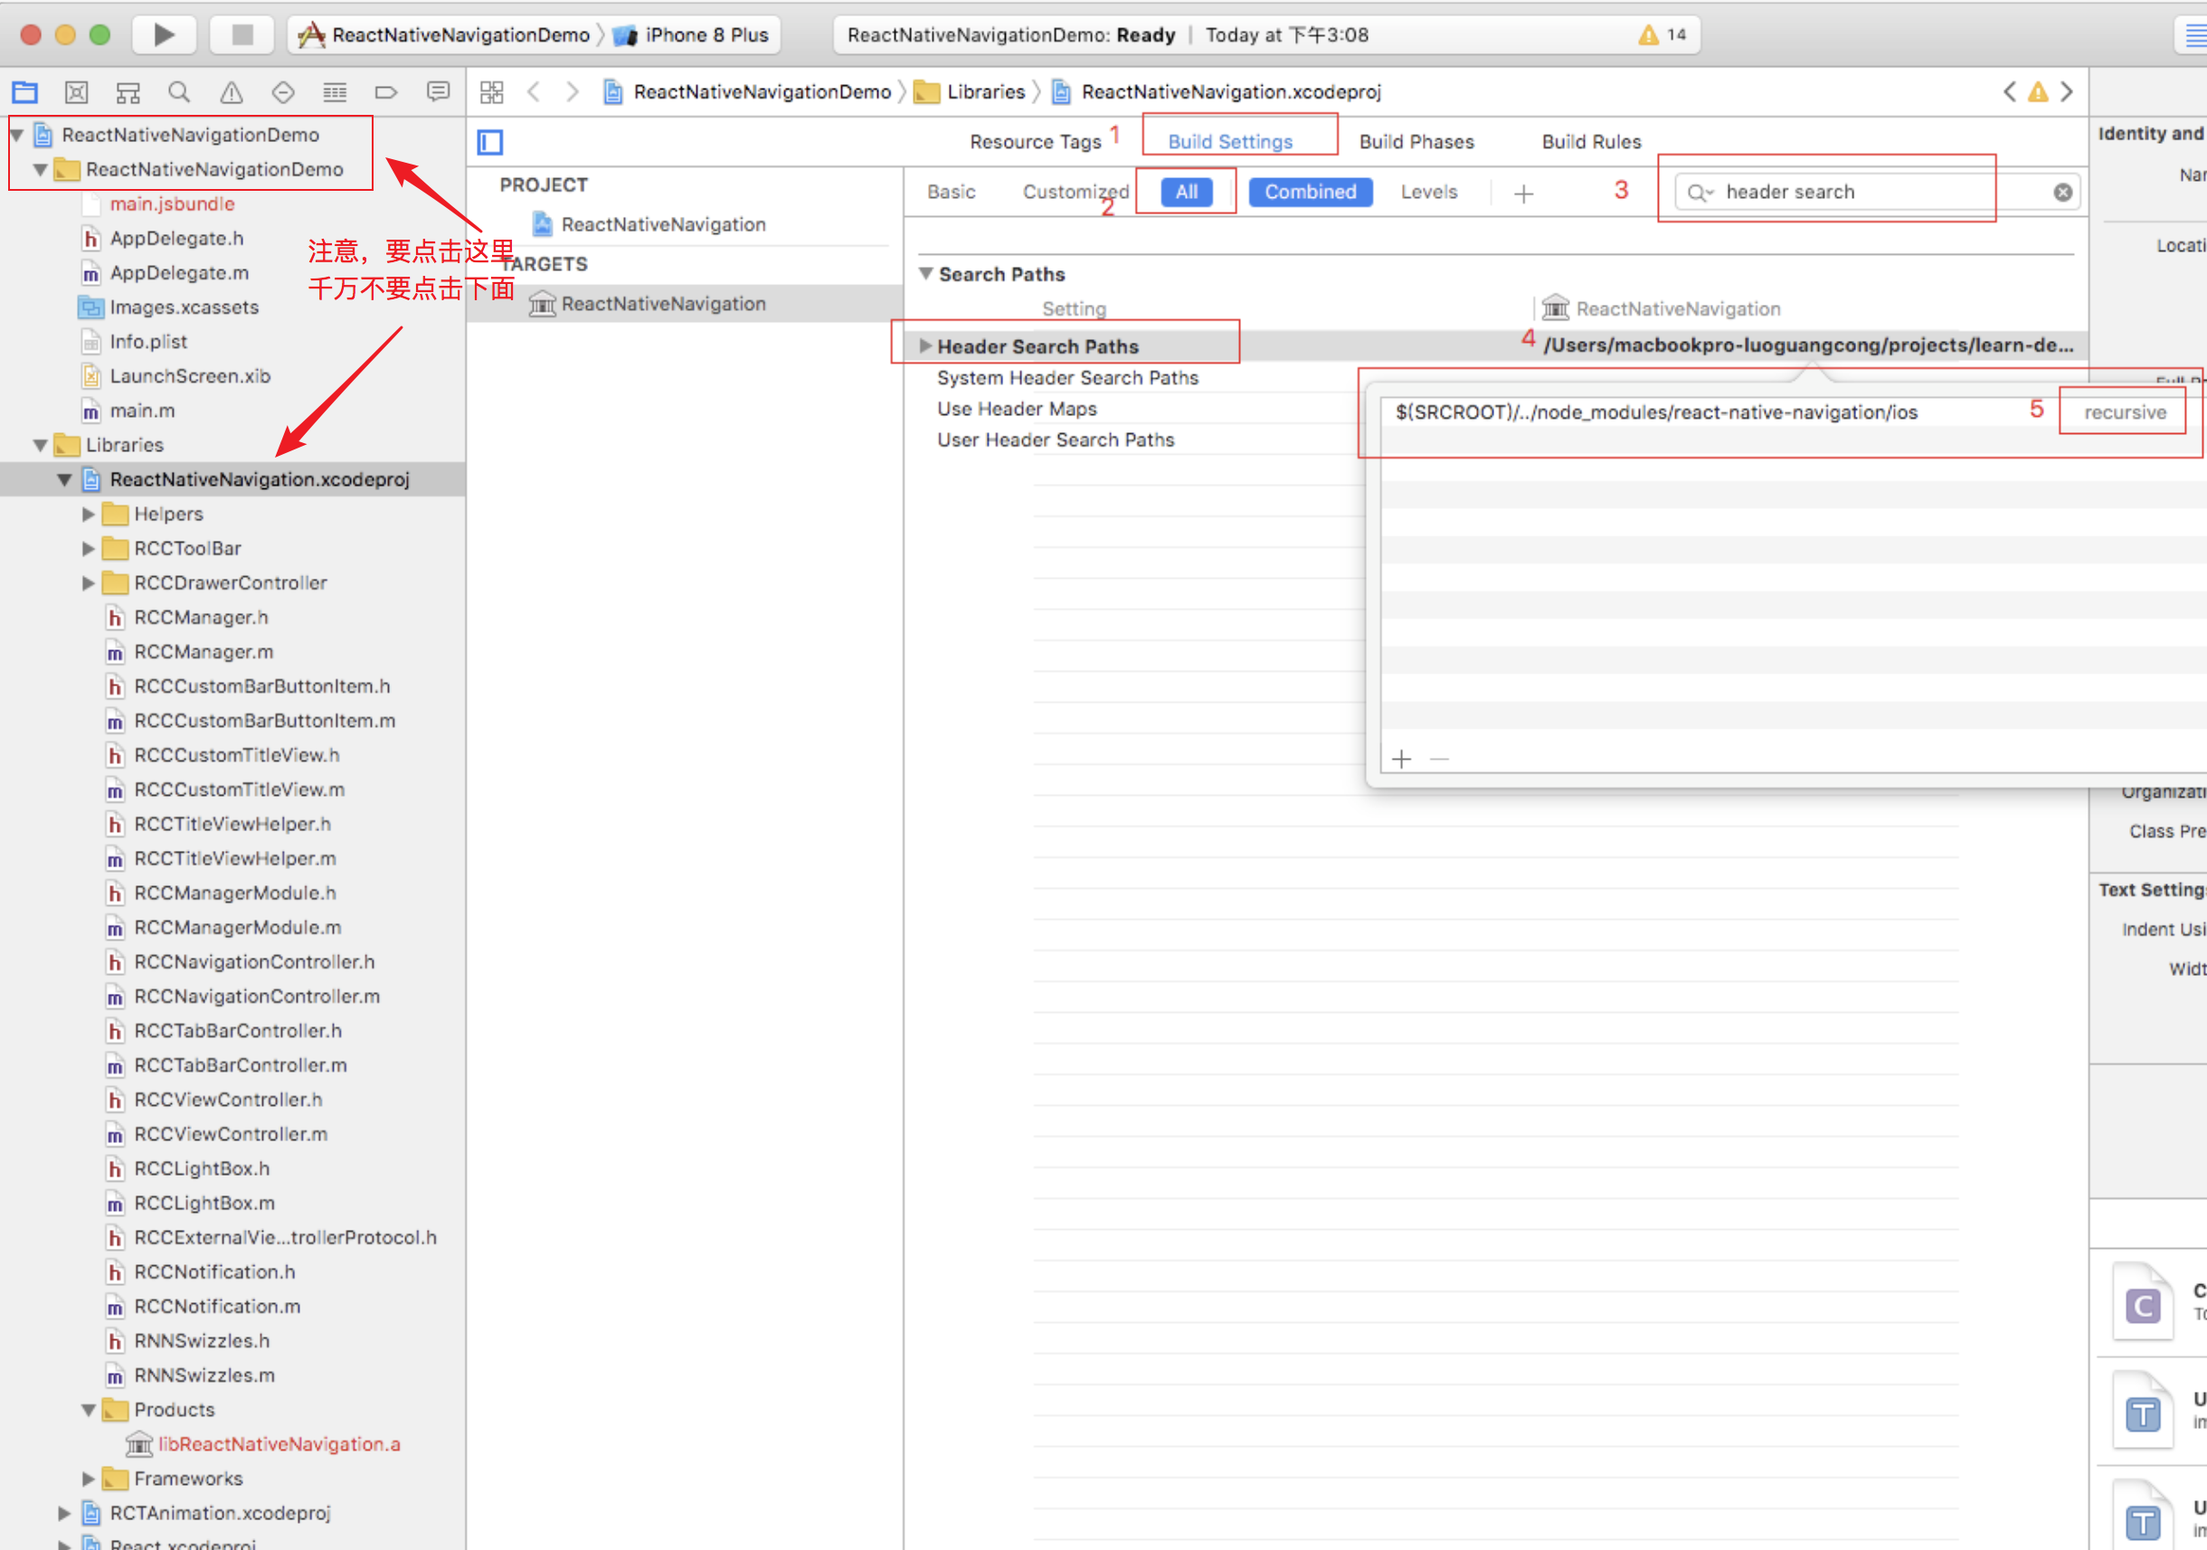Click the add build setting plus button

click(x=1523, y=194)
